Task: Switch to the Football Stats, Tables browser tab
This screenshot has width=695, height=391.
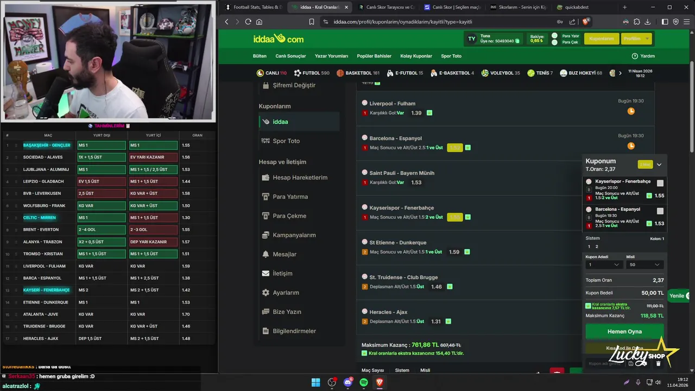Action: point(253,7)
